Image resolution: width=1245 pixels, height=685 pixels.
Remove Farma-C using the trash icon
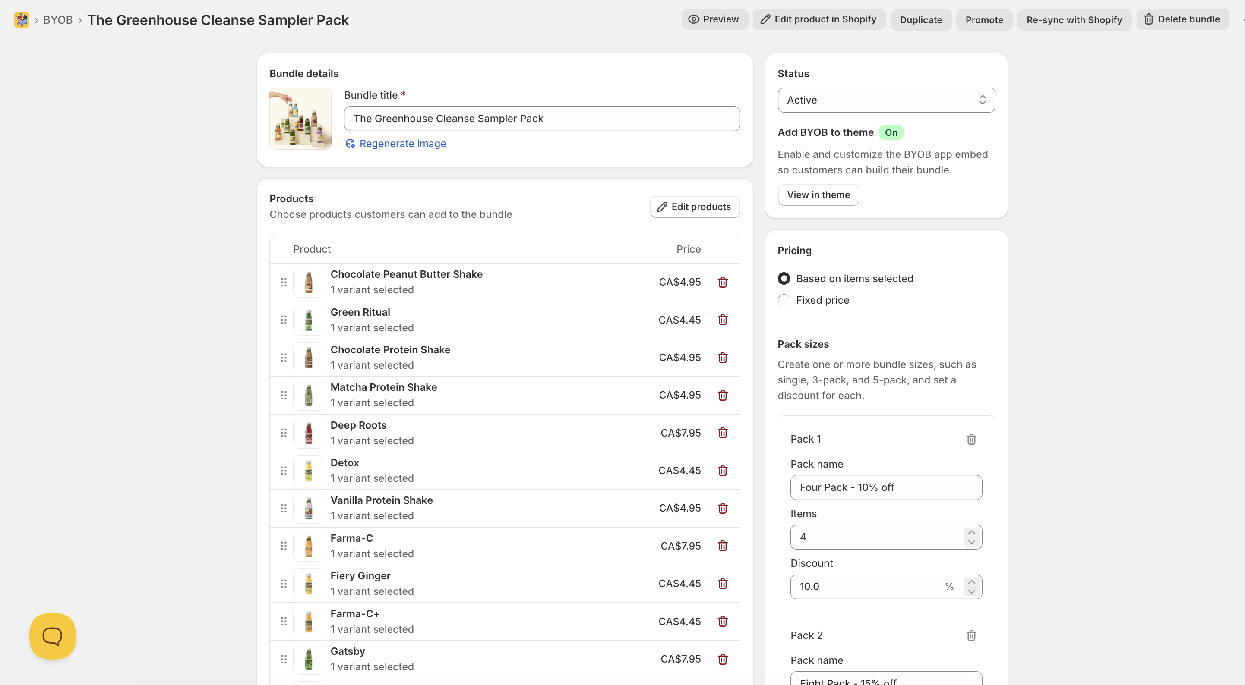tap(723, 546)
